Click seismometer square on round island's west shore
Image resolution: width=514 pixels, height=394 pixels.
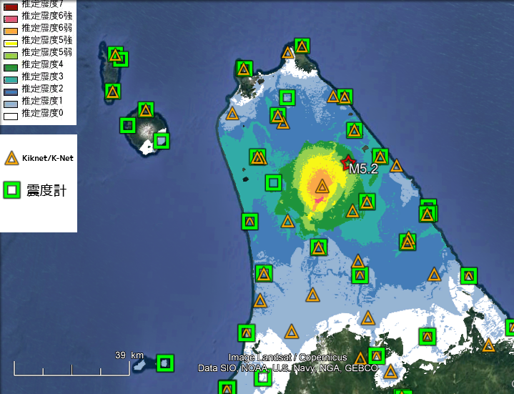[x=128, y=125]
